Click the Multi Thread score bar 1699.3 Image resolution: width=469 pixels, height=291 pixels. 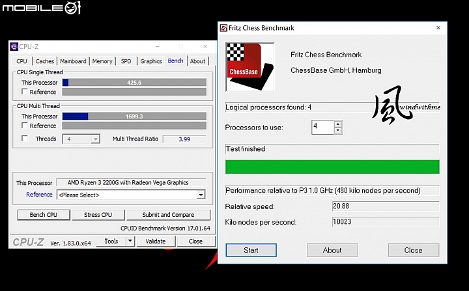(x=134, y=116)
